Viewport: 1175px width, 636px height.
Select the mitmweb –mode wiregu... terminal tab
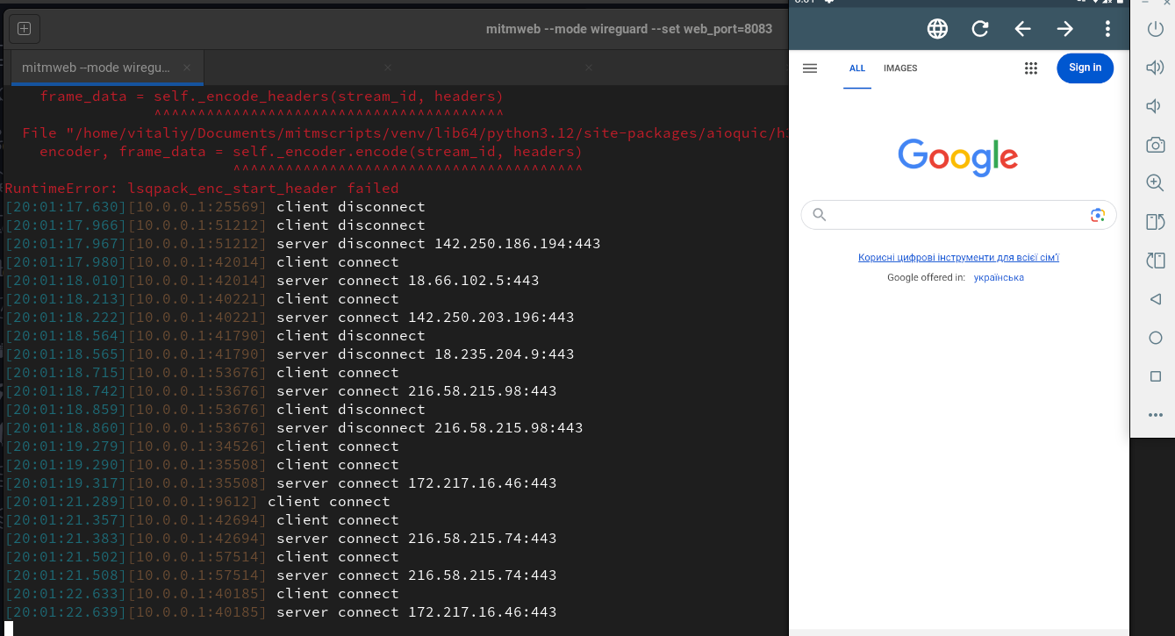click(105, 68)
